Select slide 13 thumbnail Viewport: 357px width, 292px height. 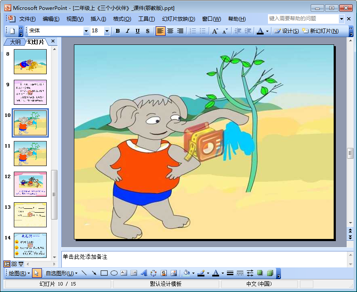coord(30,215)
